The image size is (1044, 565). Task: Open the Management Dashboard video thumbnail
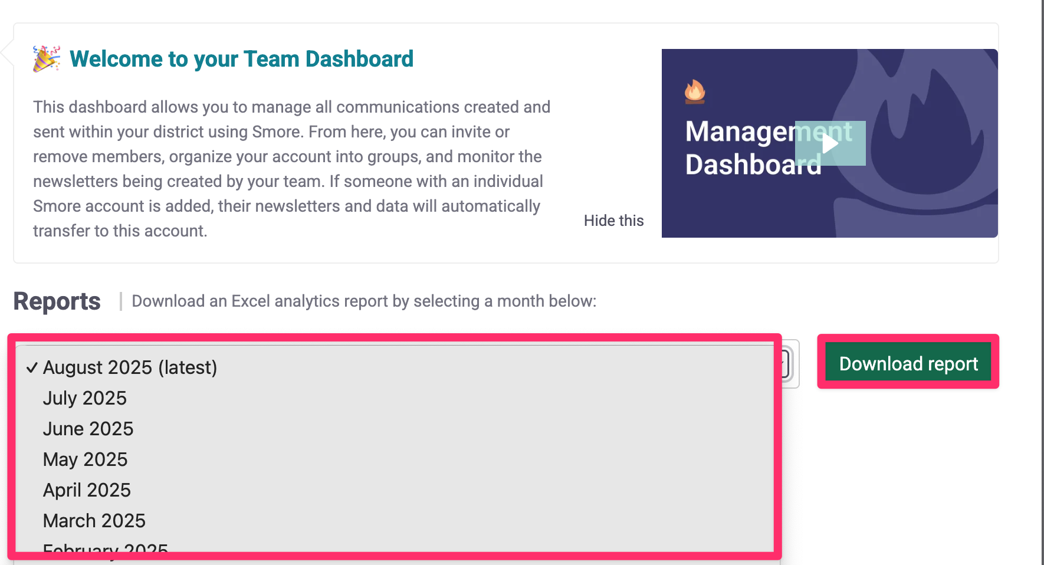[829, 143]
